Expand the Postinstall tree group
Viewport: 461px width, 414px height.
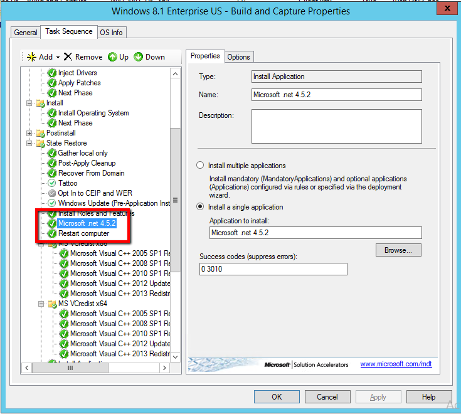(x=29, y=133)
